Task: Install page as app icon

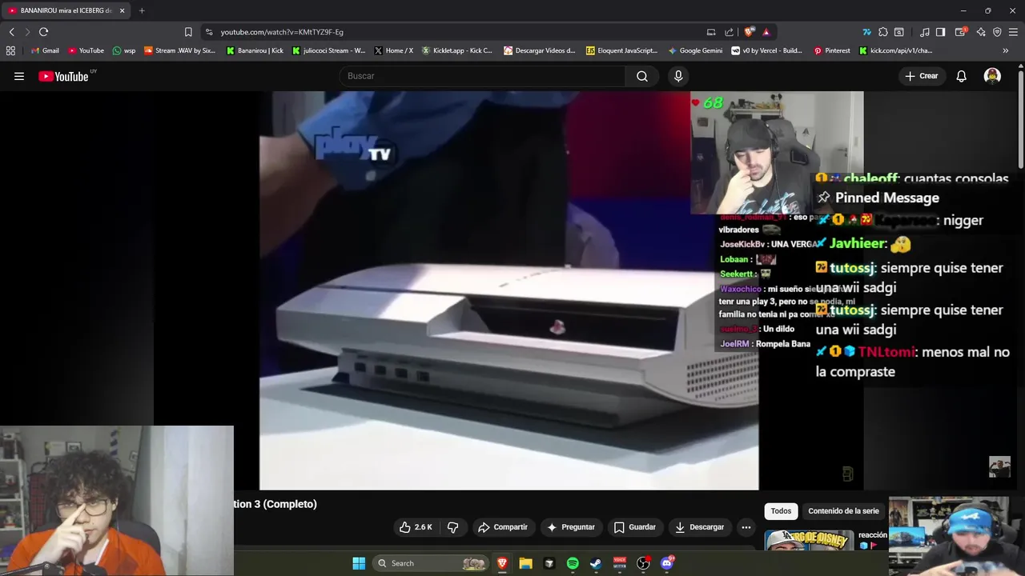Action: 711,32
